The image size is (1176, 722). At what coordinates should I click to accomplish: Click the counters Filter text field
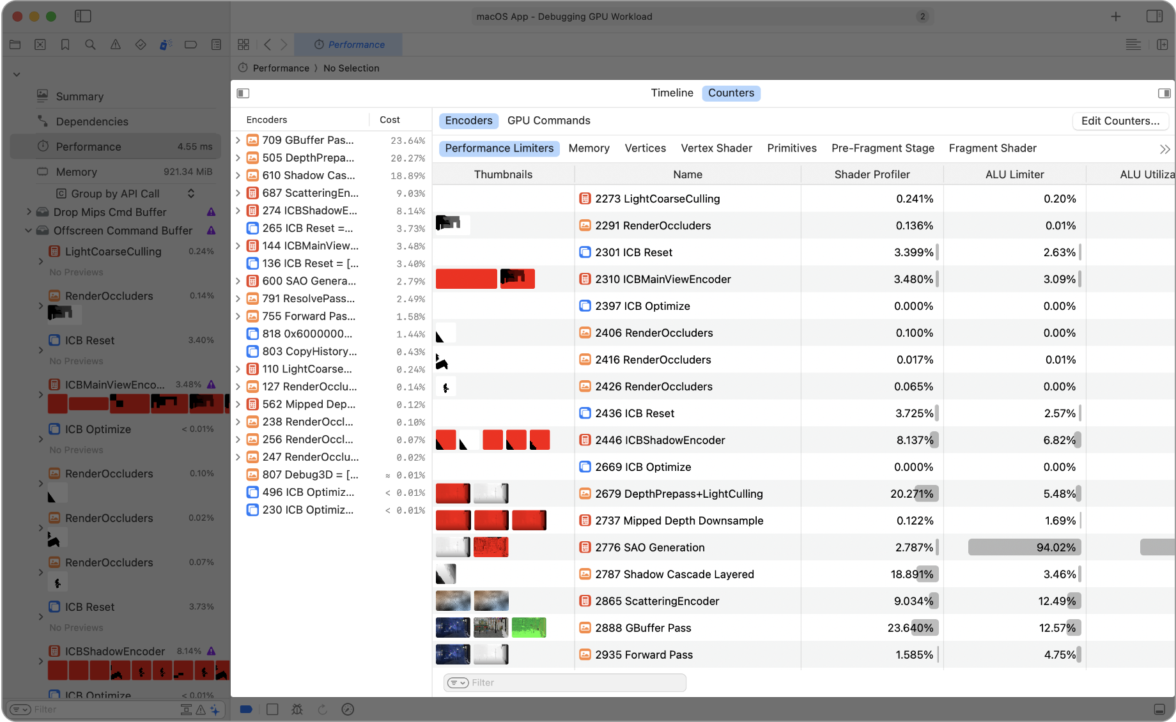click(575, 682)
